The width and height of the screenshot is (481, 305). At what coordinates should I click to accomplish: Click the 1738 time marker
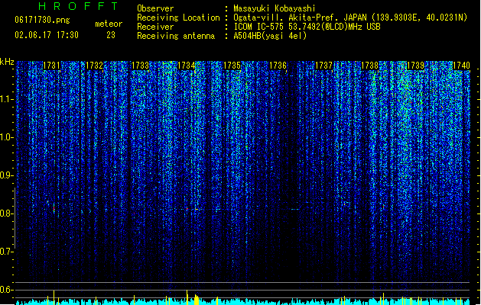(369, 66)
